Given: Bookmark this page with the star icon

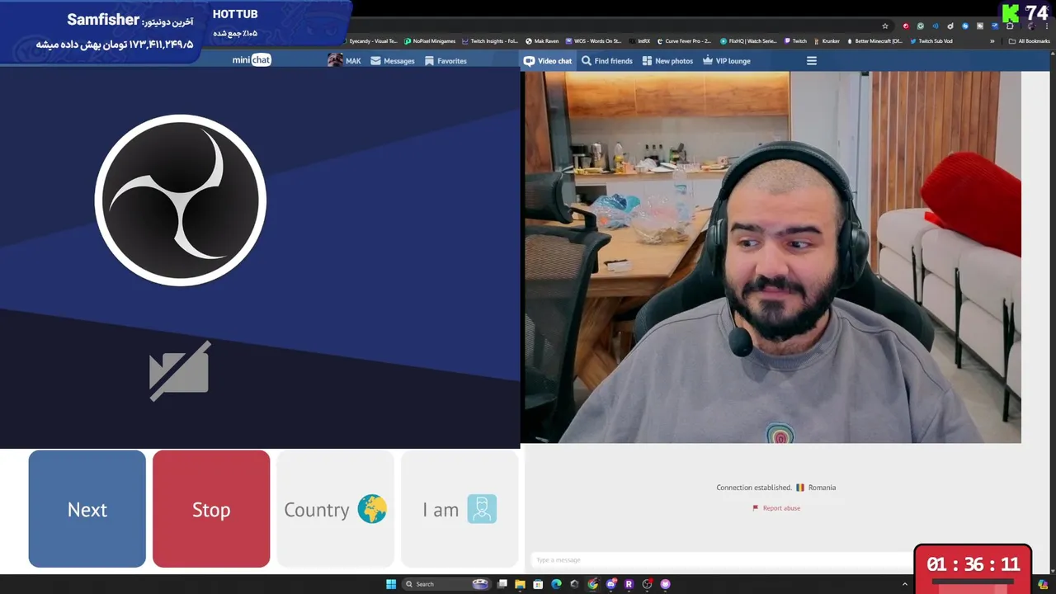Looking at the screenshot, I should 885,26.
